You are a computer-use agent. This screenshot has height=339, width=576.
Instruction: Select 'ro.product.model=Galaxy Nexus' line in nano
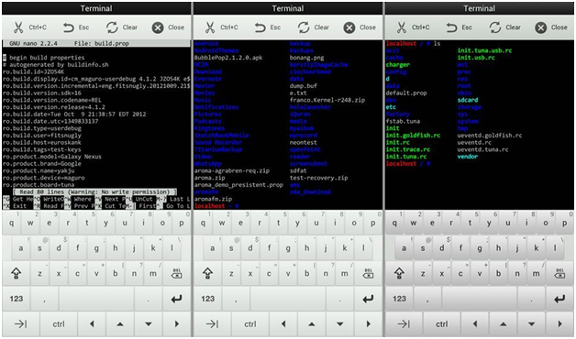pos(51,157)
